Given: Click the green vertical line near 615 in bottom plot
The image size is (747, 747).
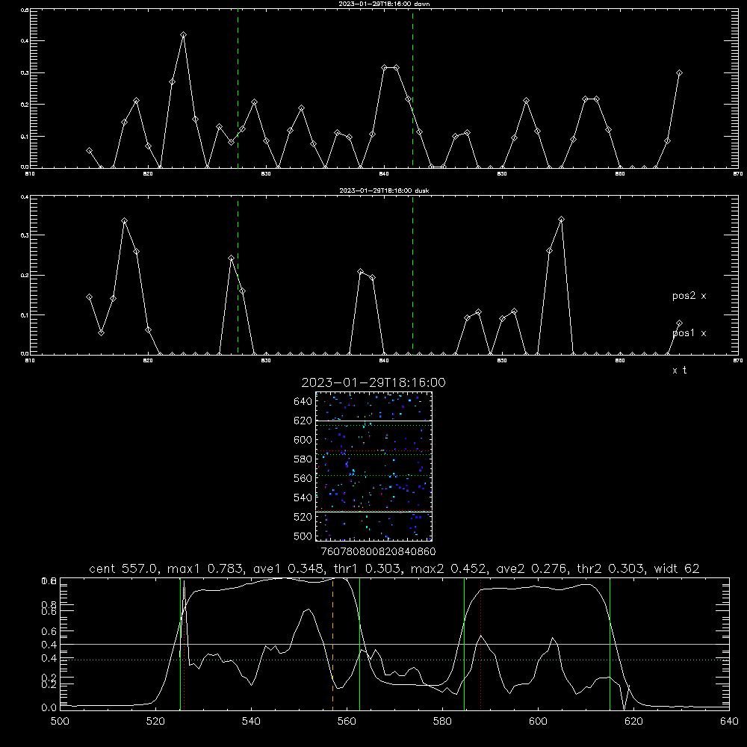Looking at the screenshot, I should 610,644.
